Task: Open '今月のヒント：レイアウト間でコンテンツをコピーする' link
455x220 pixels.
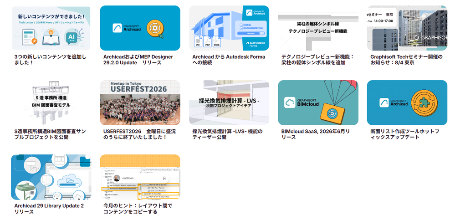Action: 138,209
